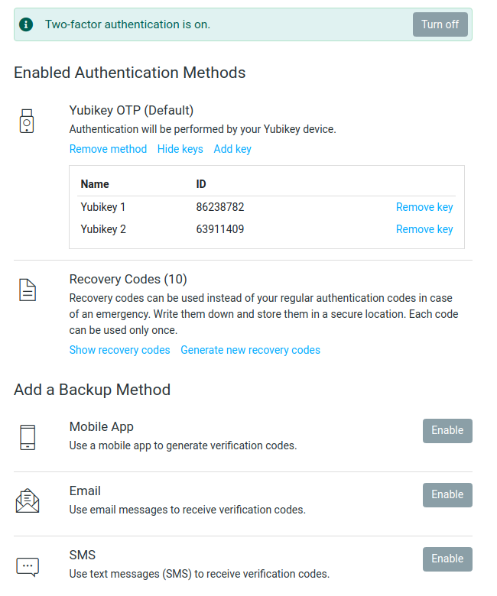The width and height of the screenshot is (497, 596).
Task: Enable the Mobile App backup method
Action: coord(447,431)
